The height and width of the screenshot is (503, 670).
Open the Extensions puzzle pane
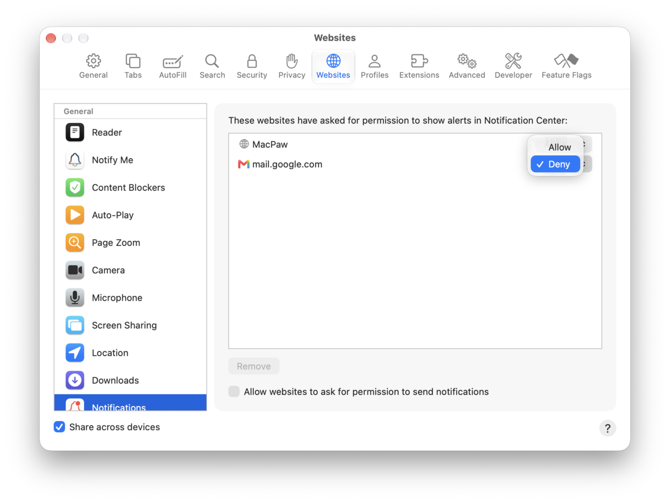[x=419, y=67]
